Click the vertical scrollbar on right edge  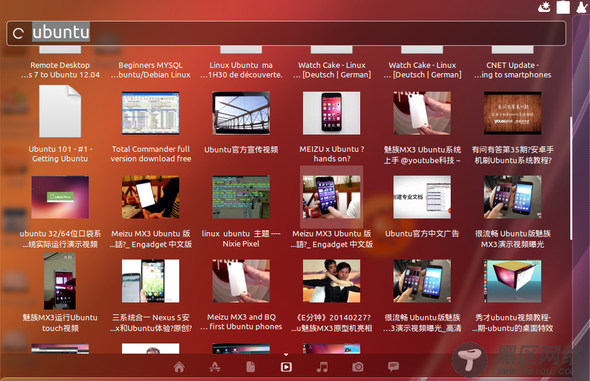click(571, 178)
